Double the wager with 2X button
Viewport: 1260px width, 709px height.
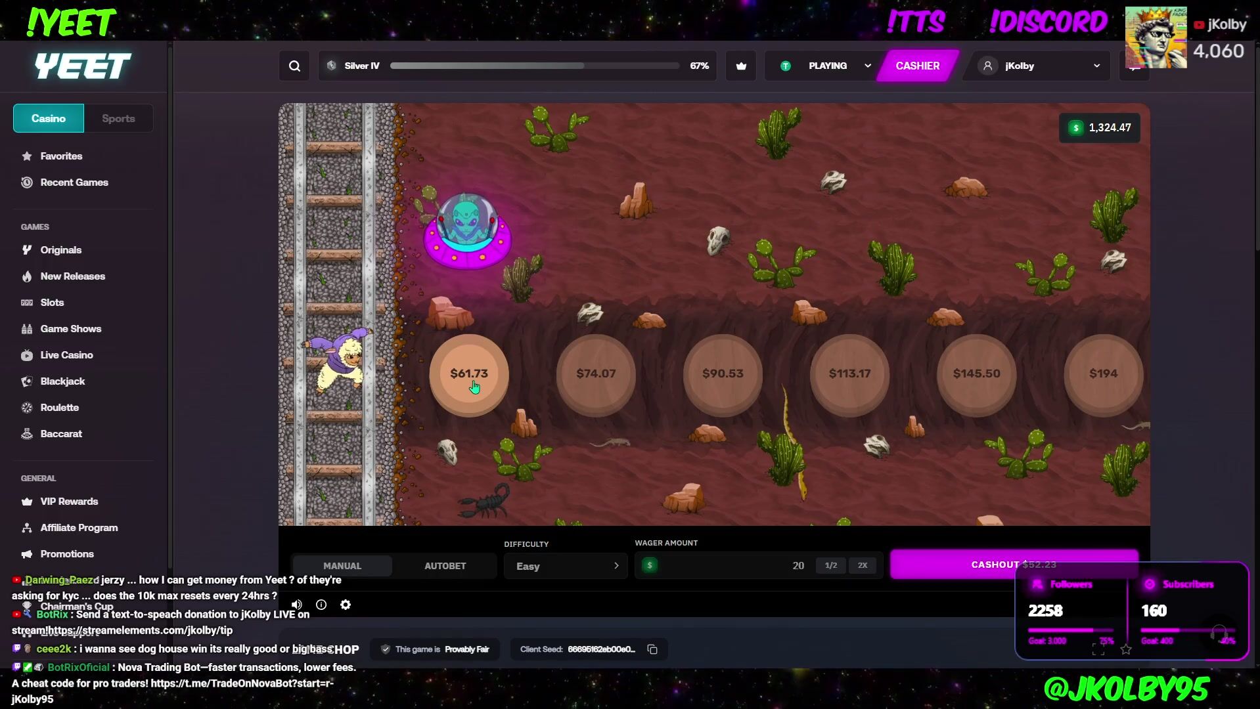pos(863,565)
